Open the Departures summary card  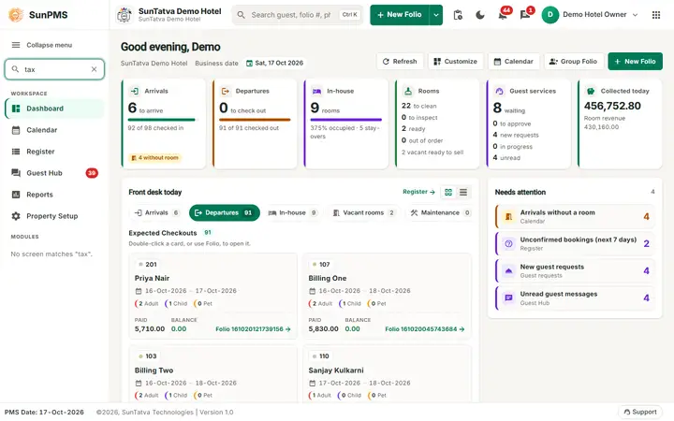click(255, 123)
